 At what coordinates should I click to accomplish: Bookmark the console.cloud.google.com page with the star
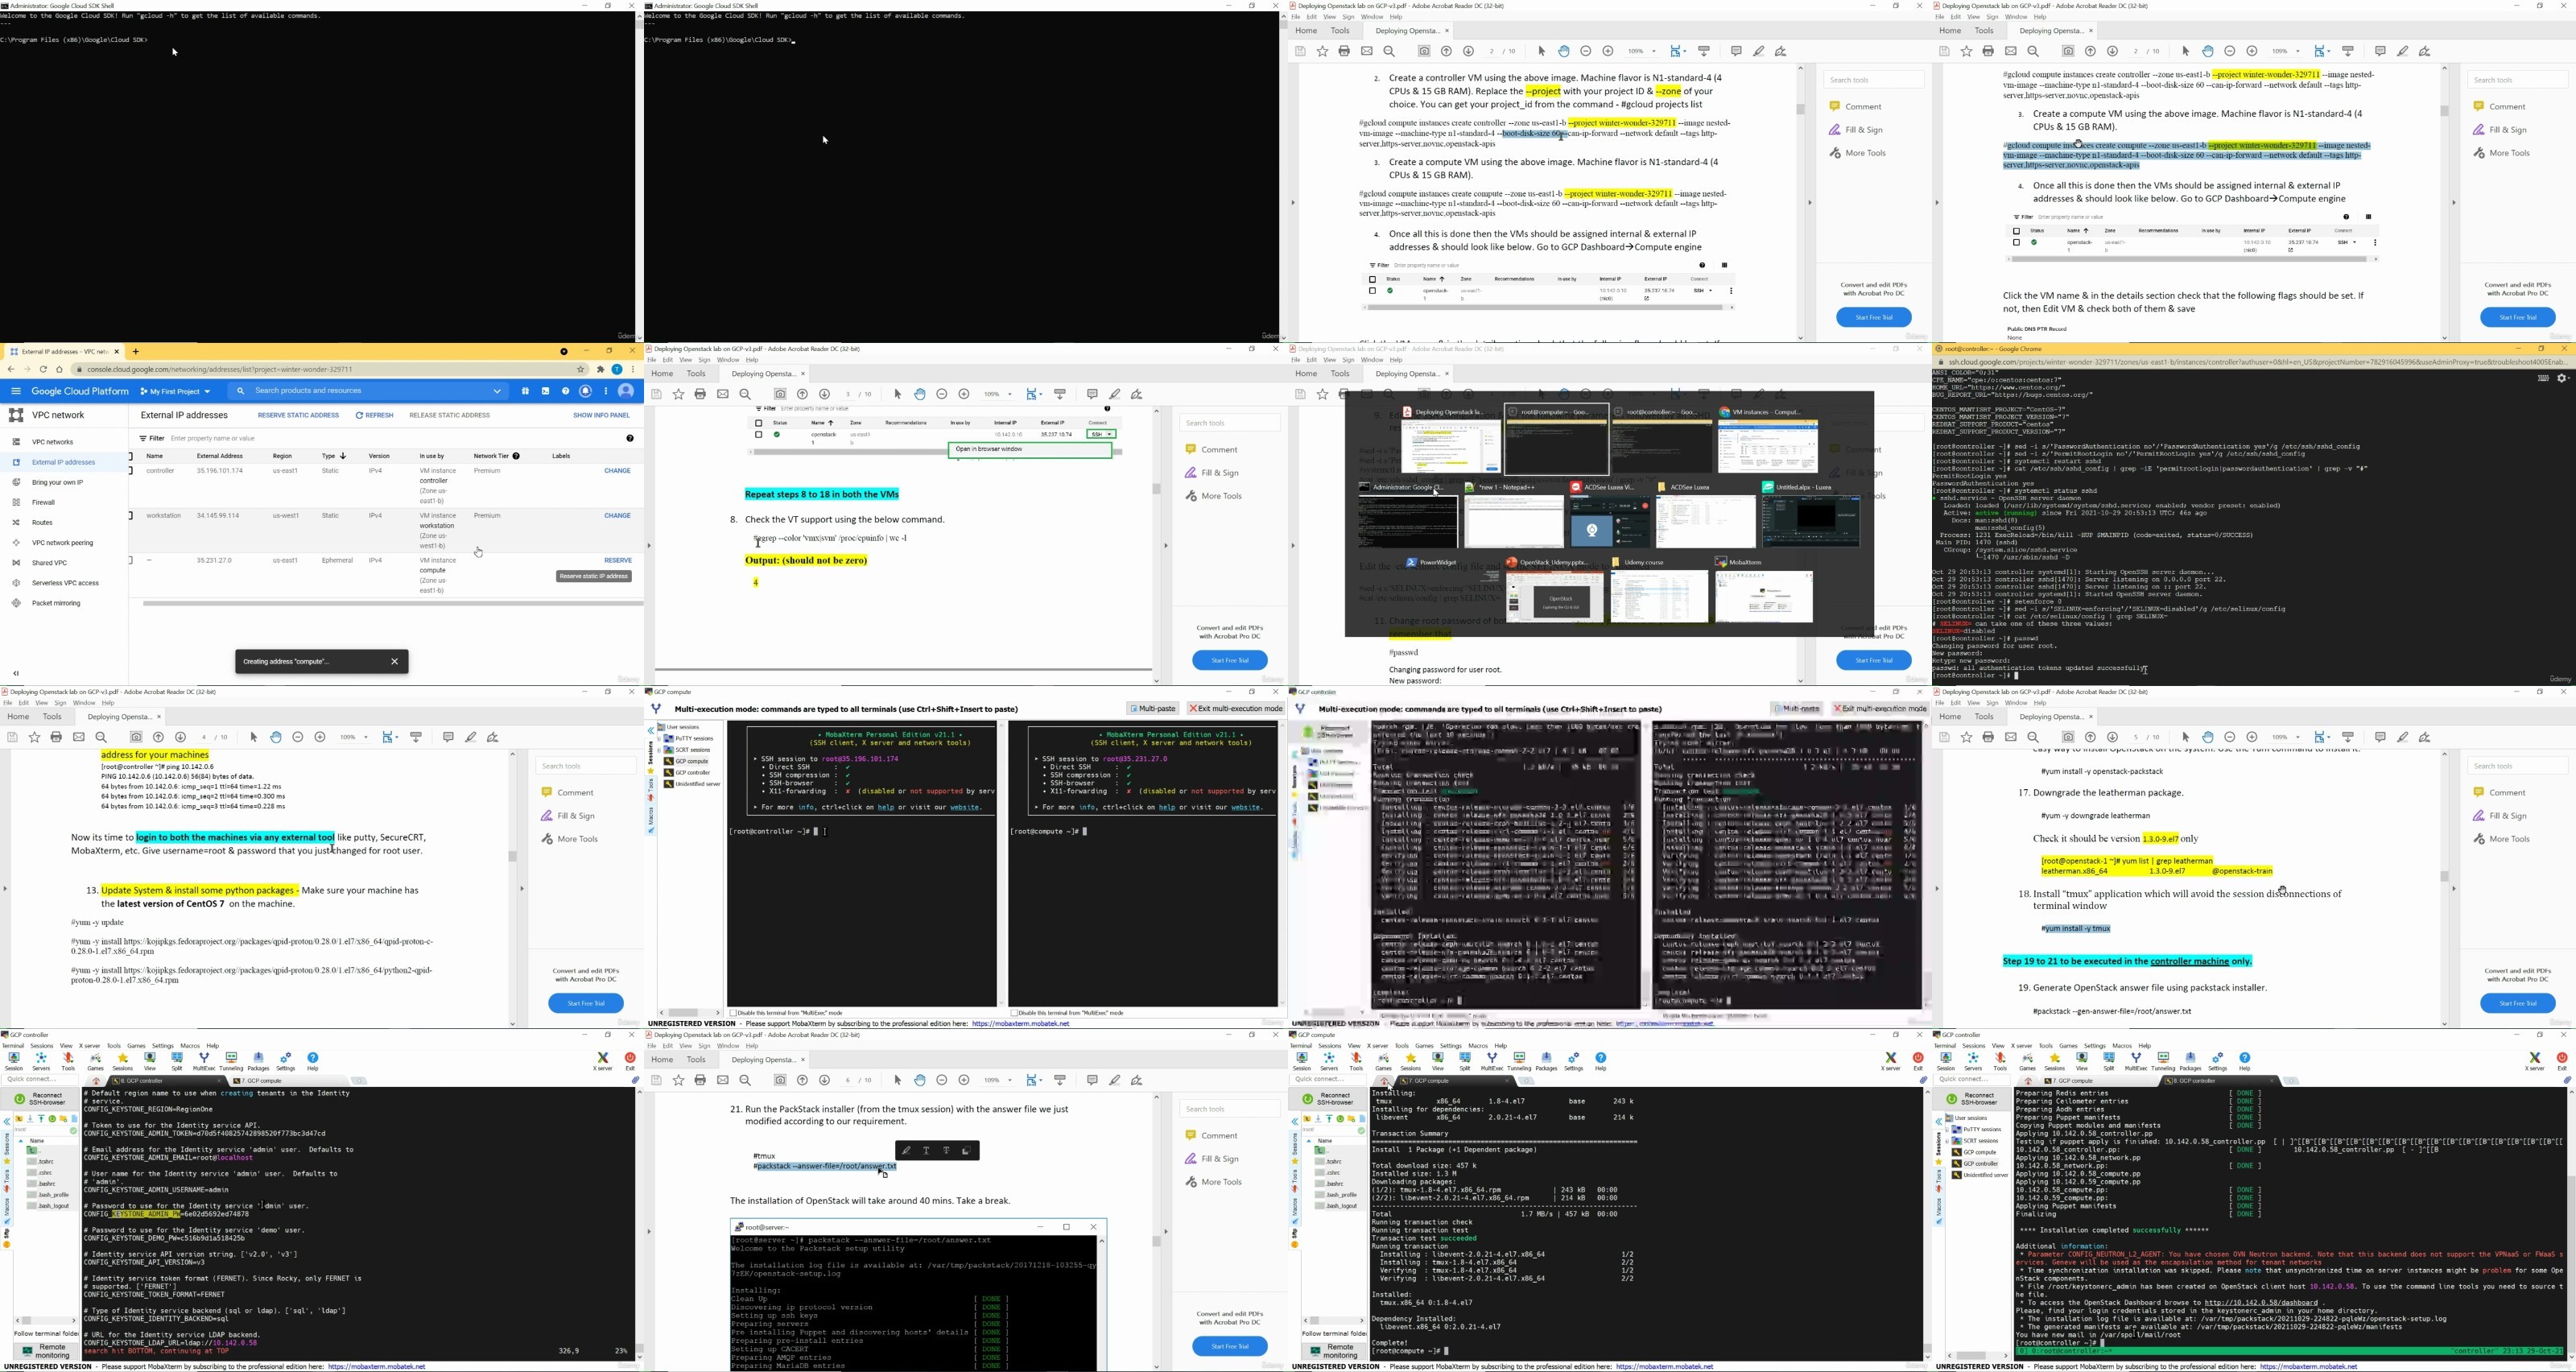[x=580, y=369]
